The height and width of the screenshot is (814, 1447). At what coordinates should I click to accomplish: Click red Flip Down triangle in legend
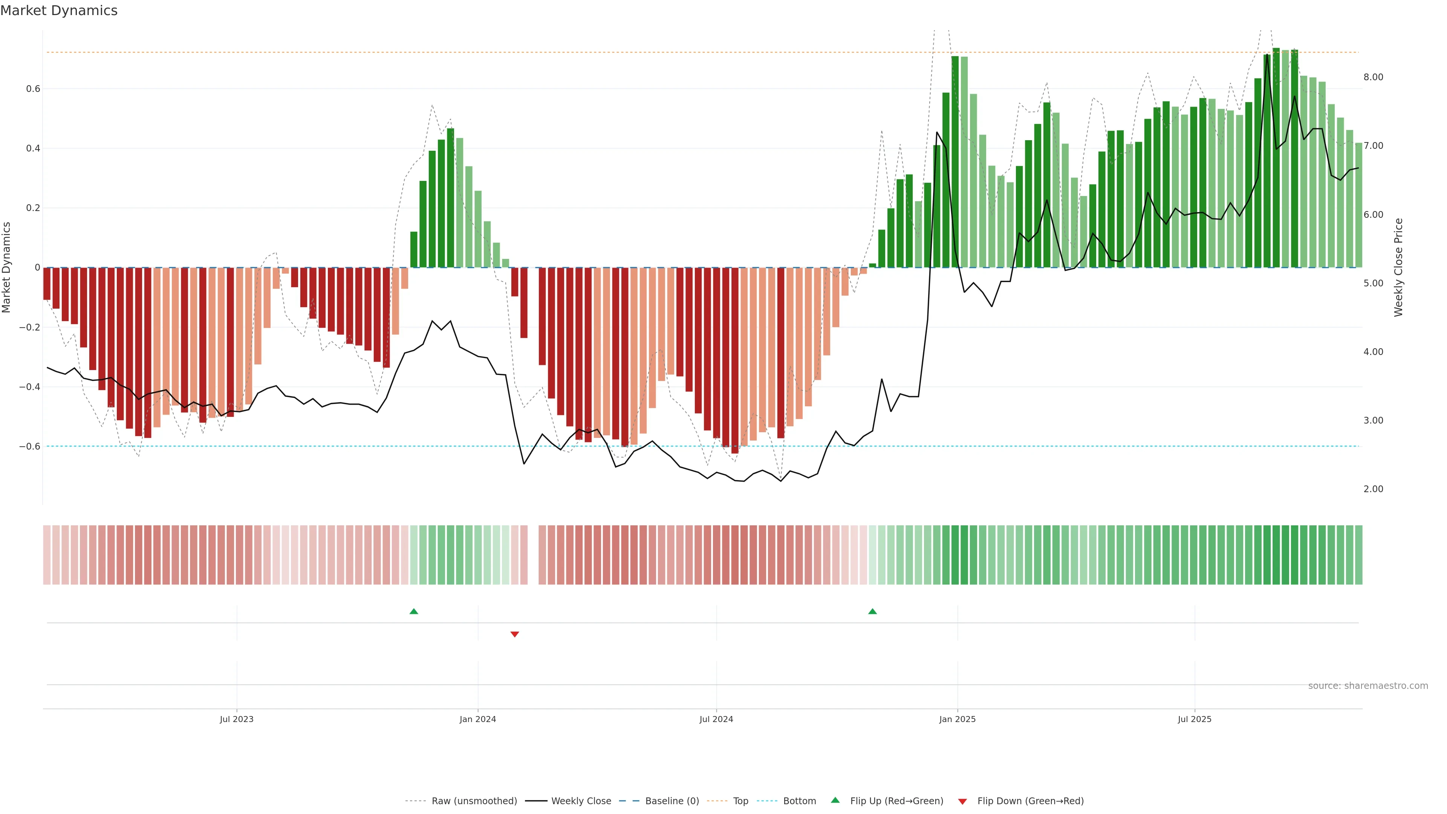[962, 802]
